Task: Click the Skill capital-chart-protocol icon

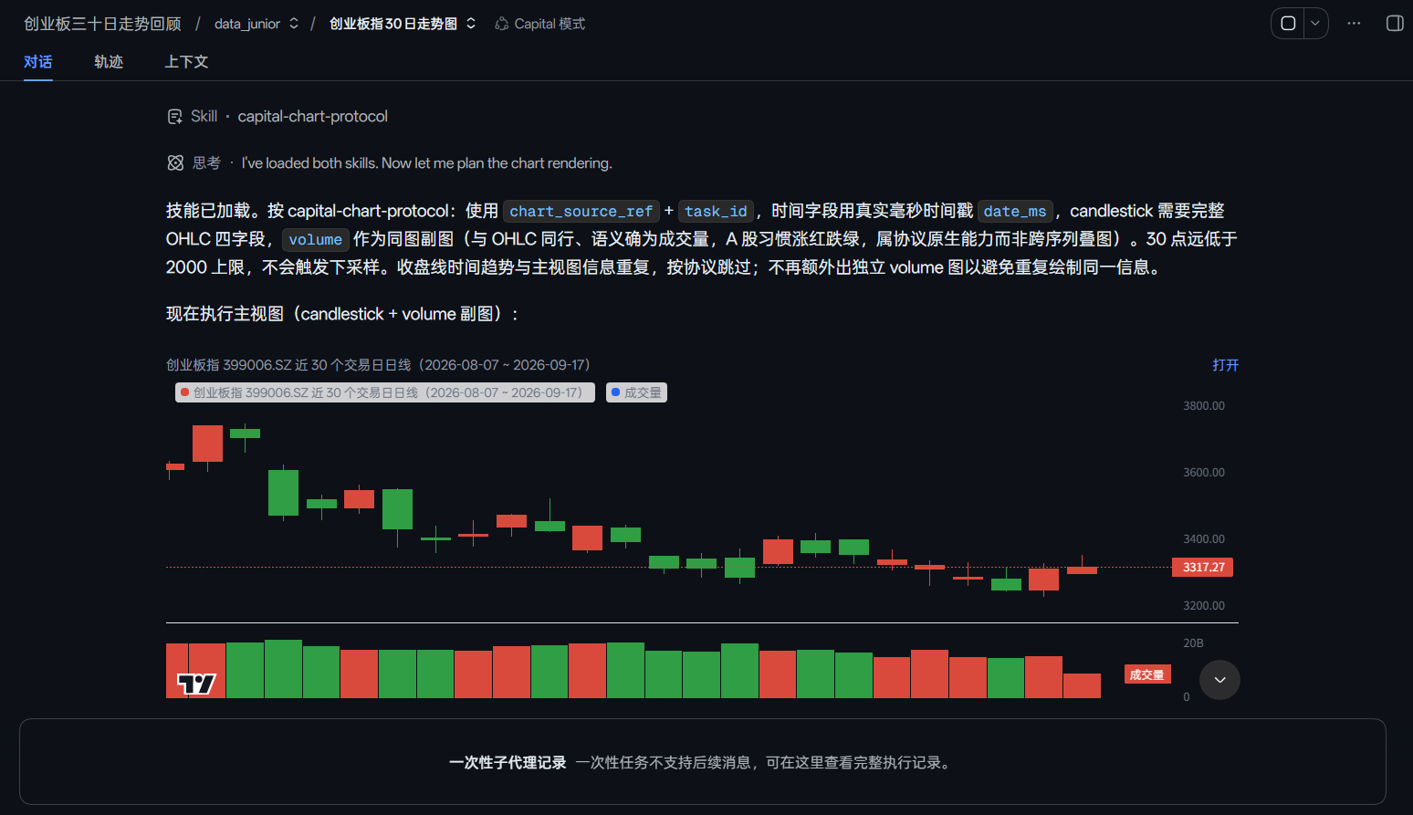Action: click(175, 117)
